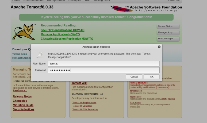
Task: Open Tomcat Wiki link
Action: (x=79, y=83)
